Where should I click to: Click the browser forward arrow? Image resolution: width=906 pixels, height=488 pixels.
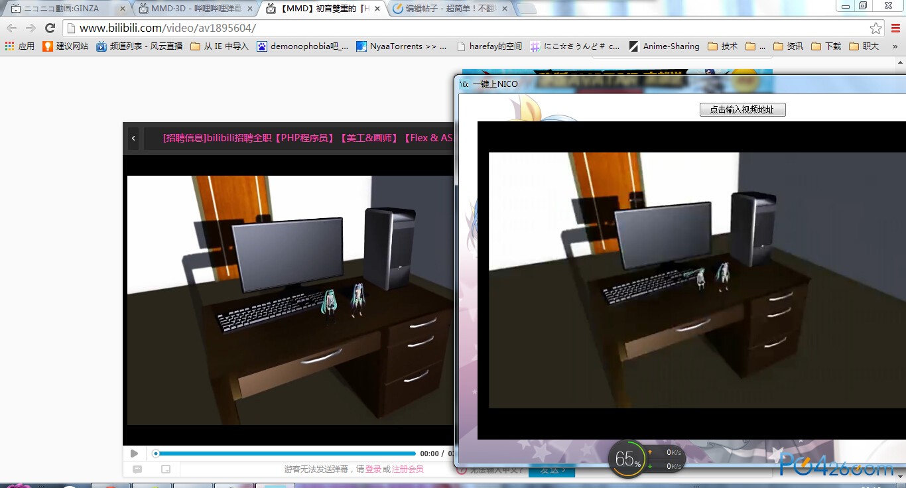(x=31, y=28)
